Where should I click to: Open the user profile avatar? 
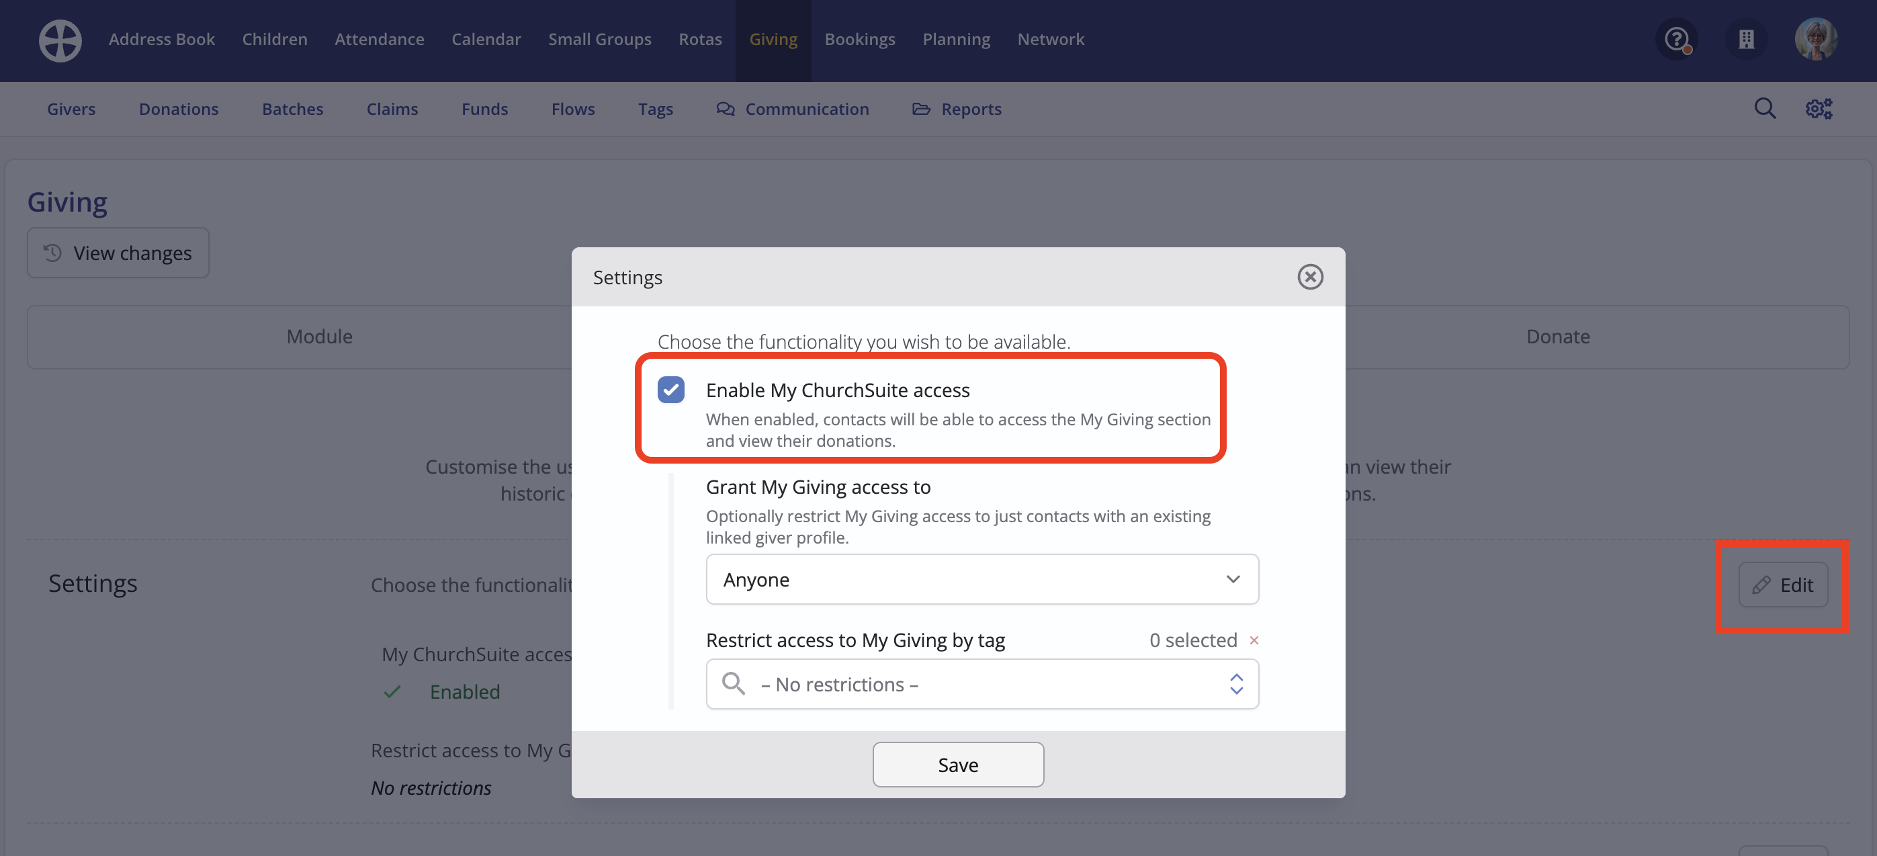[1815, 40]
